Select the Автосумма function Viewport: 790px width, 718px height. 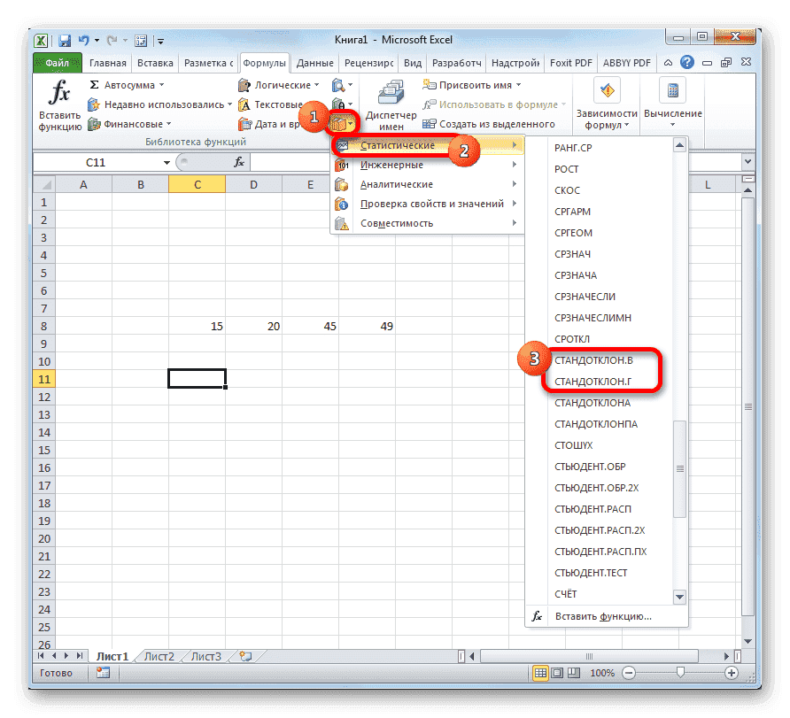(x=130, y=84)
